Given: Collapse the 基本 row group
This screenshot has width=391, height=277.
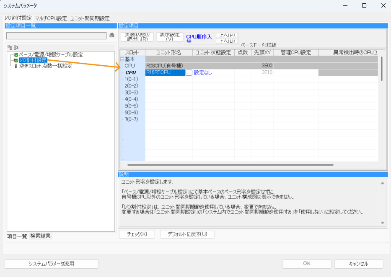Looking at the screenshot, I should pos(122,59).
